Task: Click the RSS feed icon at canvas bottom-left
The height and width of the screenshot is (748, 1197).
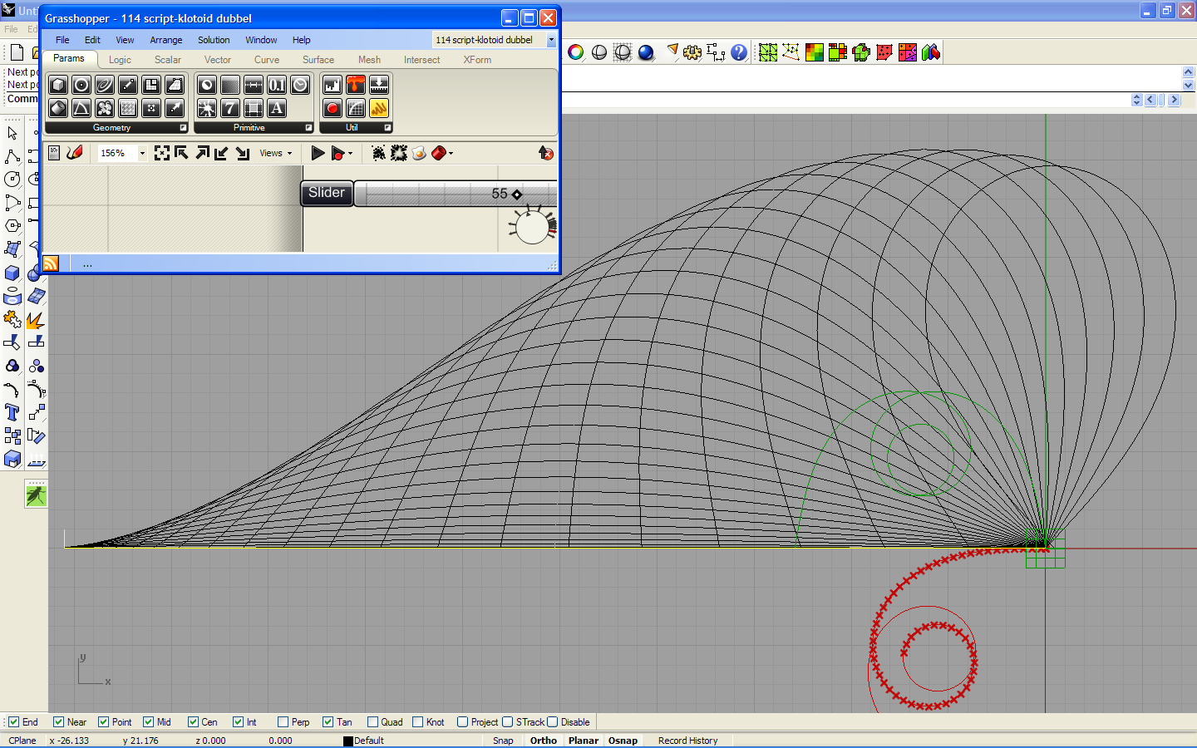Action: click(x=49, y=263)
